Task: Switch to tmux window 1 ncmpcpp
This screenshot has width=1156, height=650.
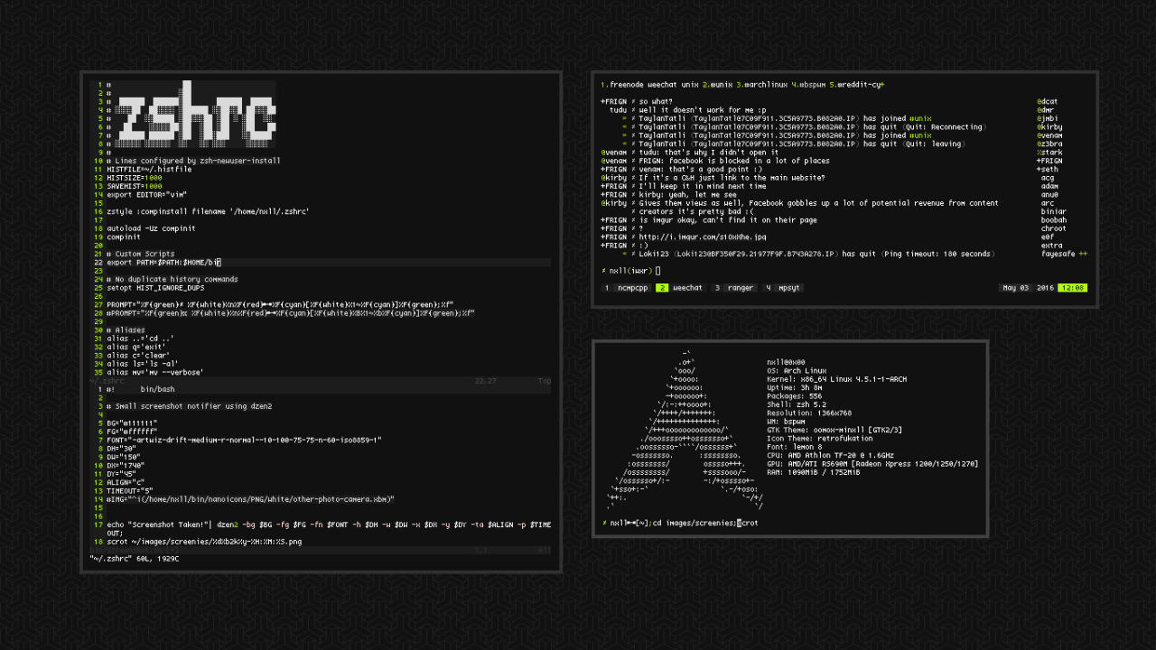Action: (x=627, y=288)
